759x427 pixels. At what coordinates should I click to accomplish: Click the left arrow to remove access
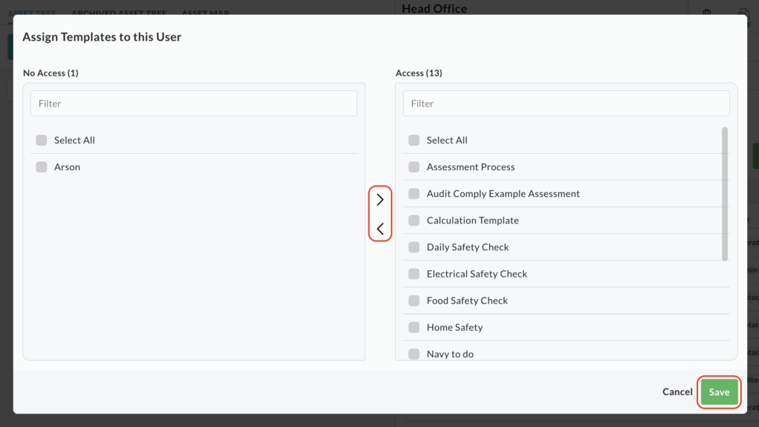click(380, 229)
